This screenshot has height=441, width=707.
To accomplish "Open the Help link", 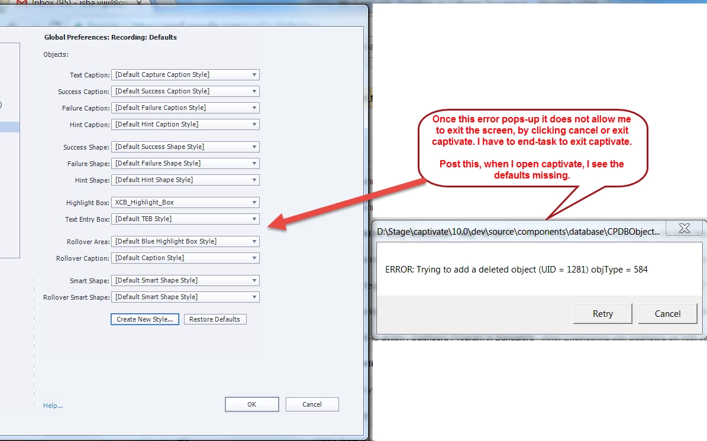I will [x=53, y=406].
